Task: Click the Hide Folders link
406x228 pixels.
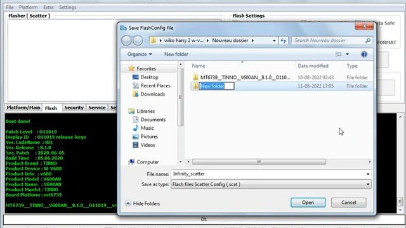Action: coord(147,204)
